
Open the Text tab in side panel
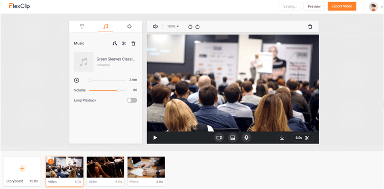click(x=82, y=26)
